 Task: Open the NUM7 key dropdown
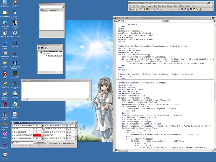pyautogui.click(x=76, y=132)
